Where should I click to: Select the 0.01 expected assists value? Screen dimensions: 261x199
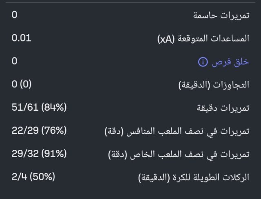click(x=21, y=39)
